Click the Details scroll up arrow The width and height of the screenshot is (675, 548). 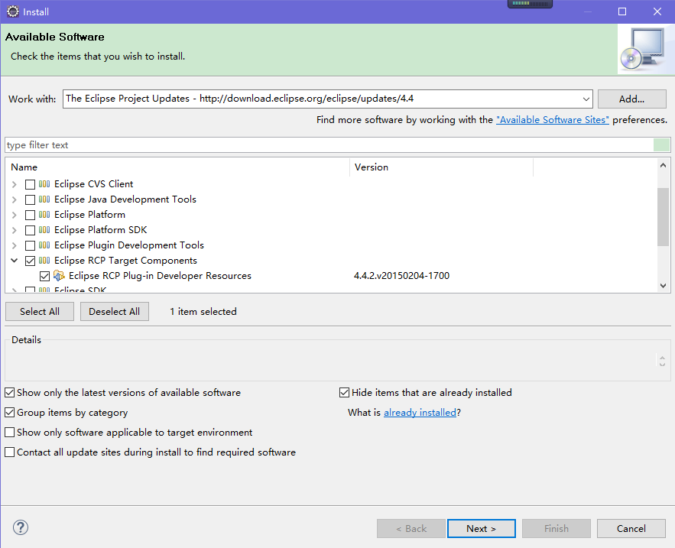click(x=662, y=358)
